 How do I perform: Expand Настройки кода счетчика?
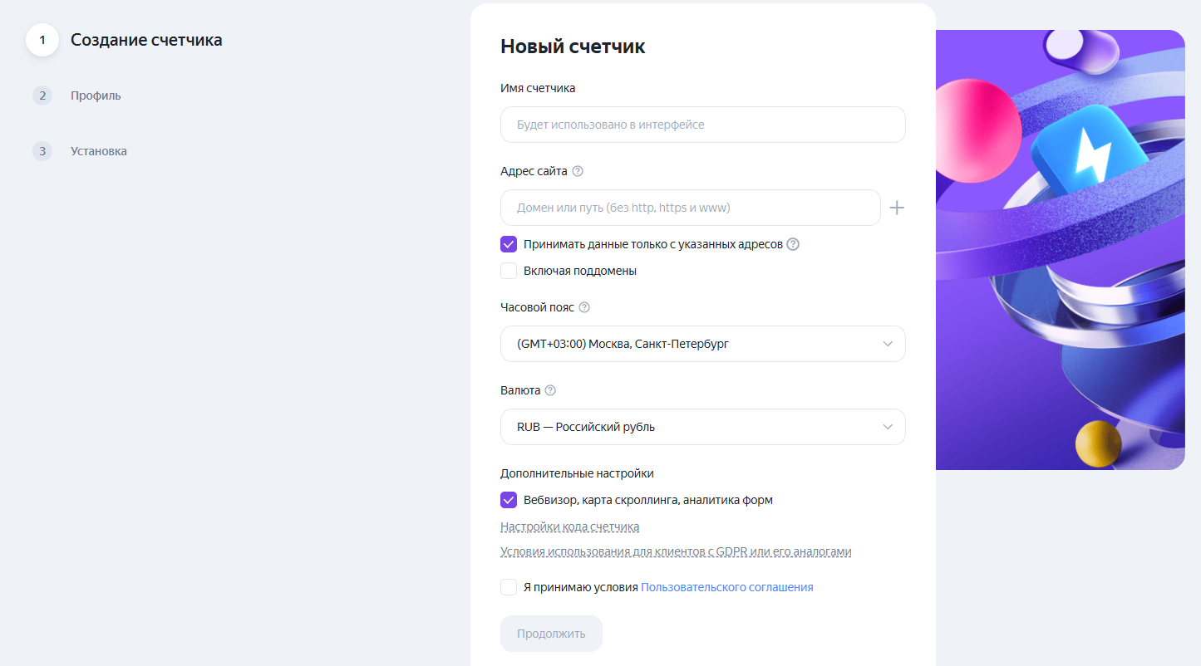[570, 526]
